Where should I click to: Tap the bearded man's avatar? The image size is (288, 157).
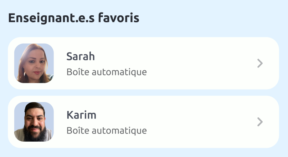pos(34,122)
